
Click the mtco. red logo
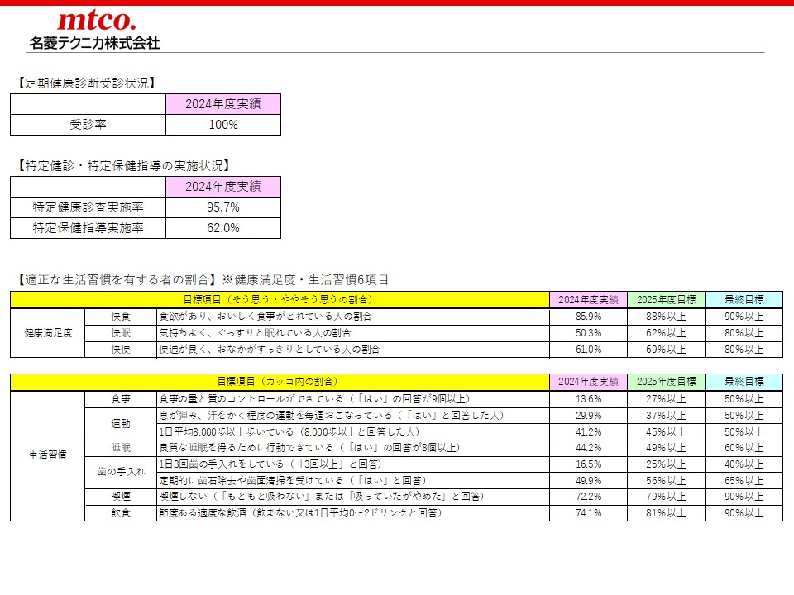point(96,21)
